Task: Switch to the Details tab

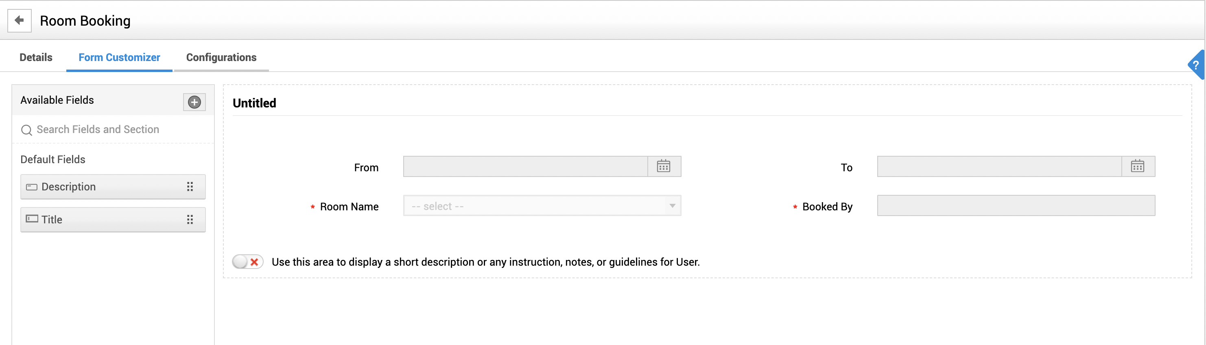Action: 35,58
